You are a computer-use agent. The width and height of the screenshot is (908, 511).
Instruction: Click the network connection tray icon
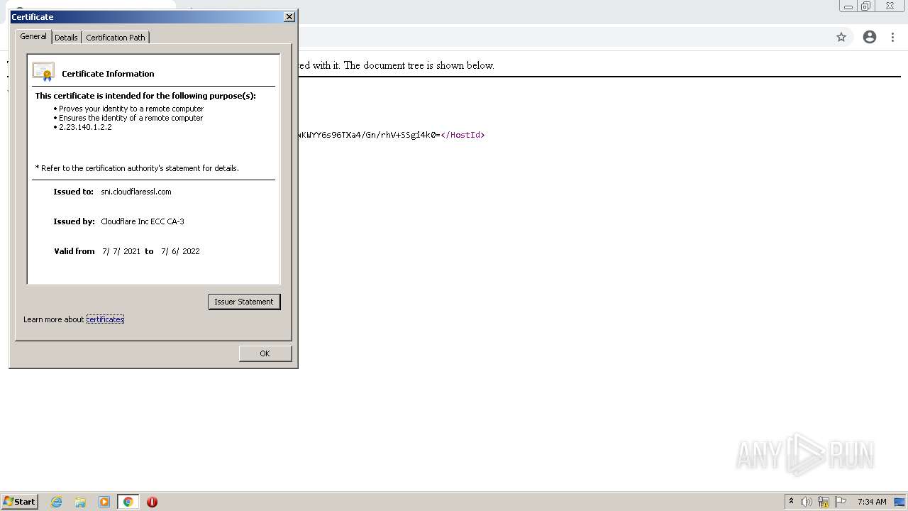coord(824,502)
